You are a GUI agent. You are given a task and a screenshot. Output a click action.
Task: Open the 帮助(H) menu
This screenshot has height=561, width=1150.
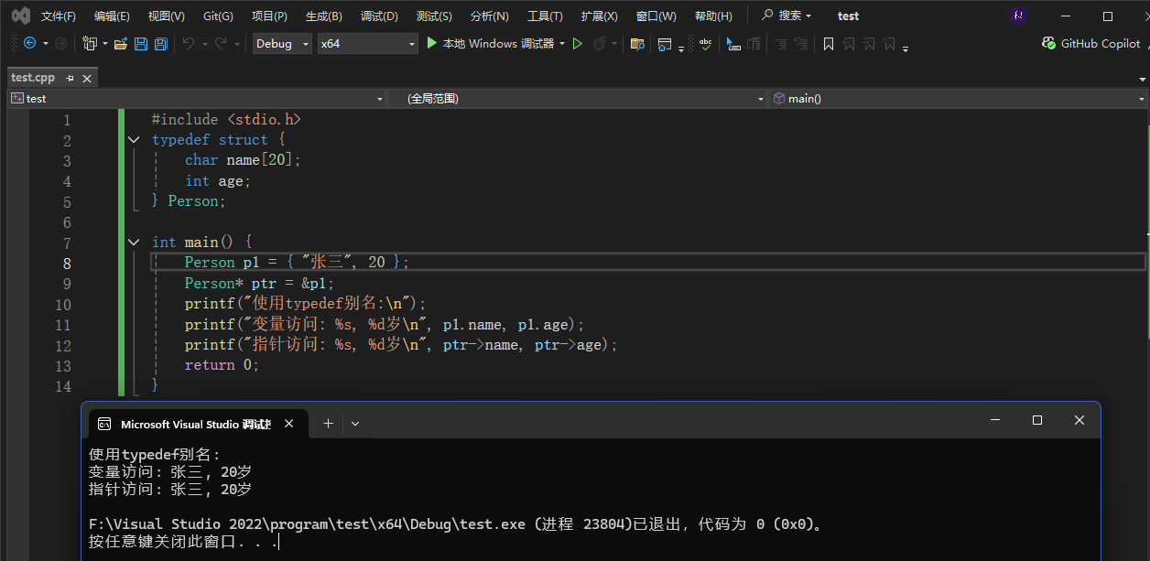(x=713, y=16)
